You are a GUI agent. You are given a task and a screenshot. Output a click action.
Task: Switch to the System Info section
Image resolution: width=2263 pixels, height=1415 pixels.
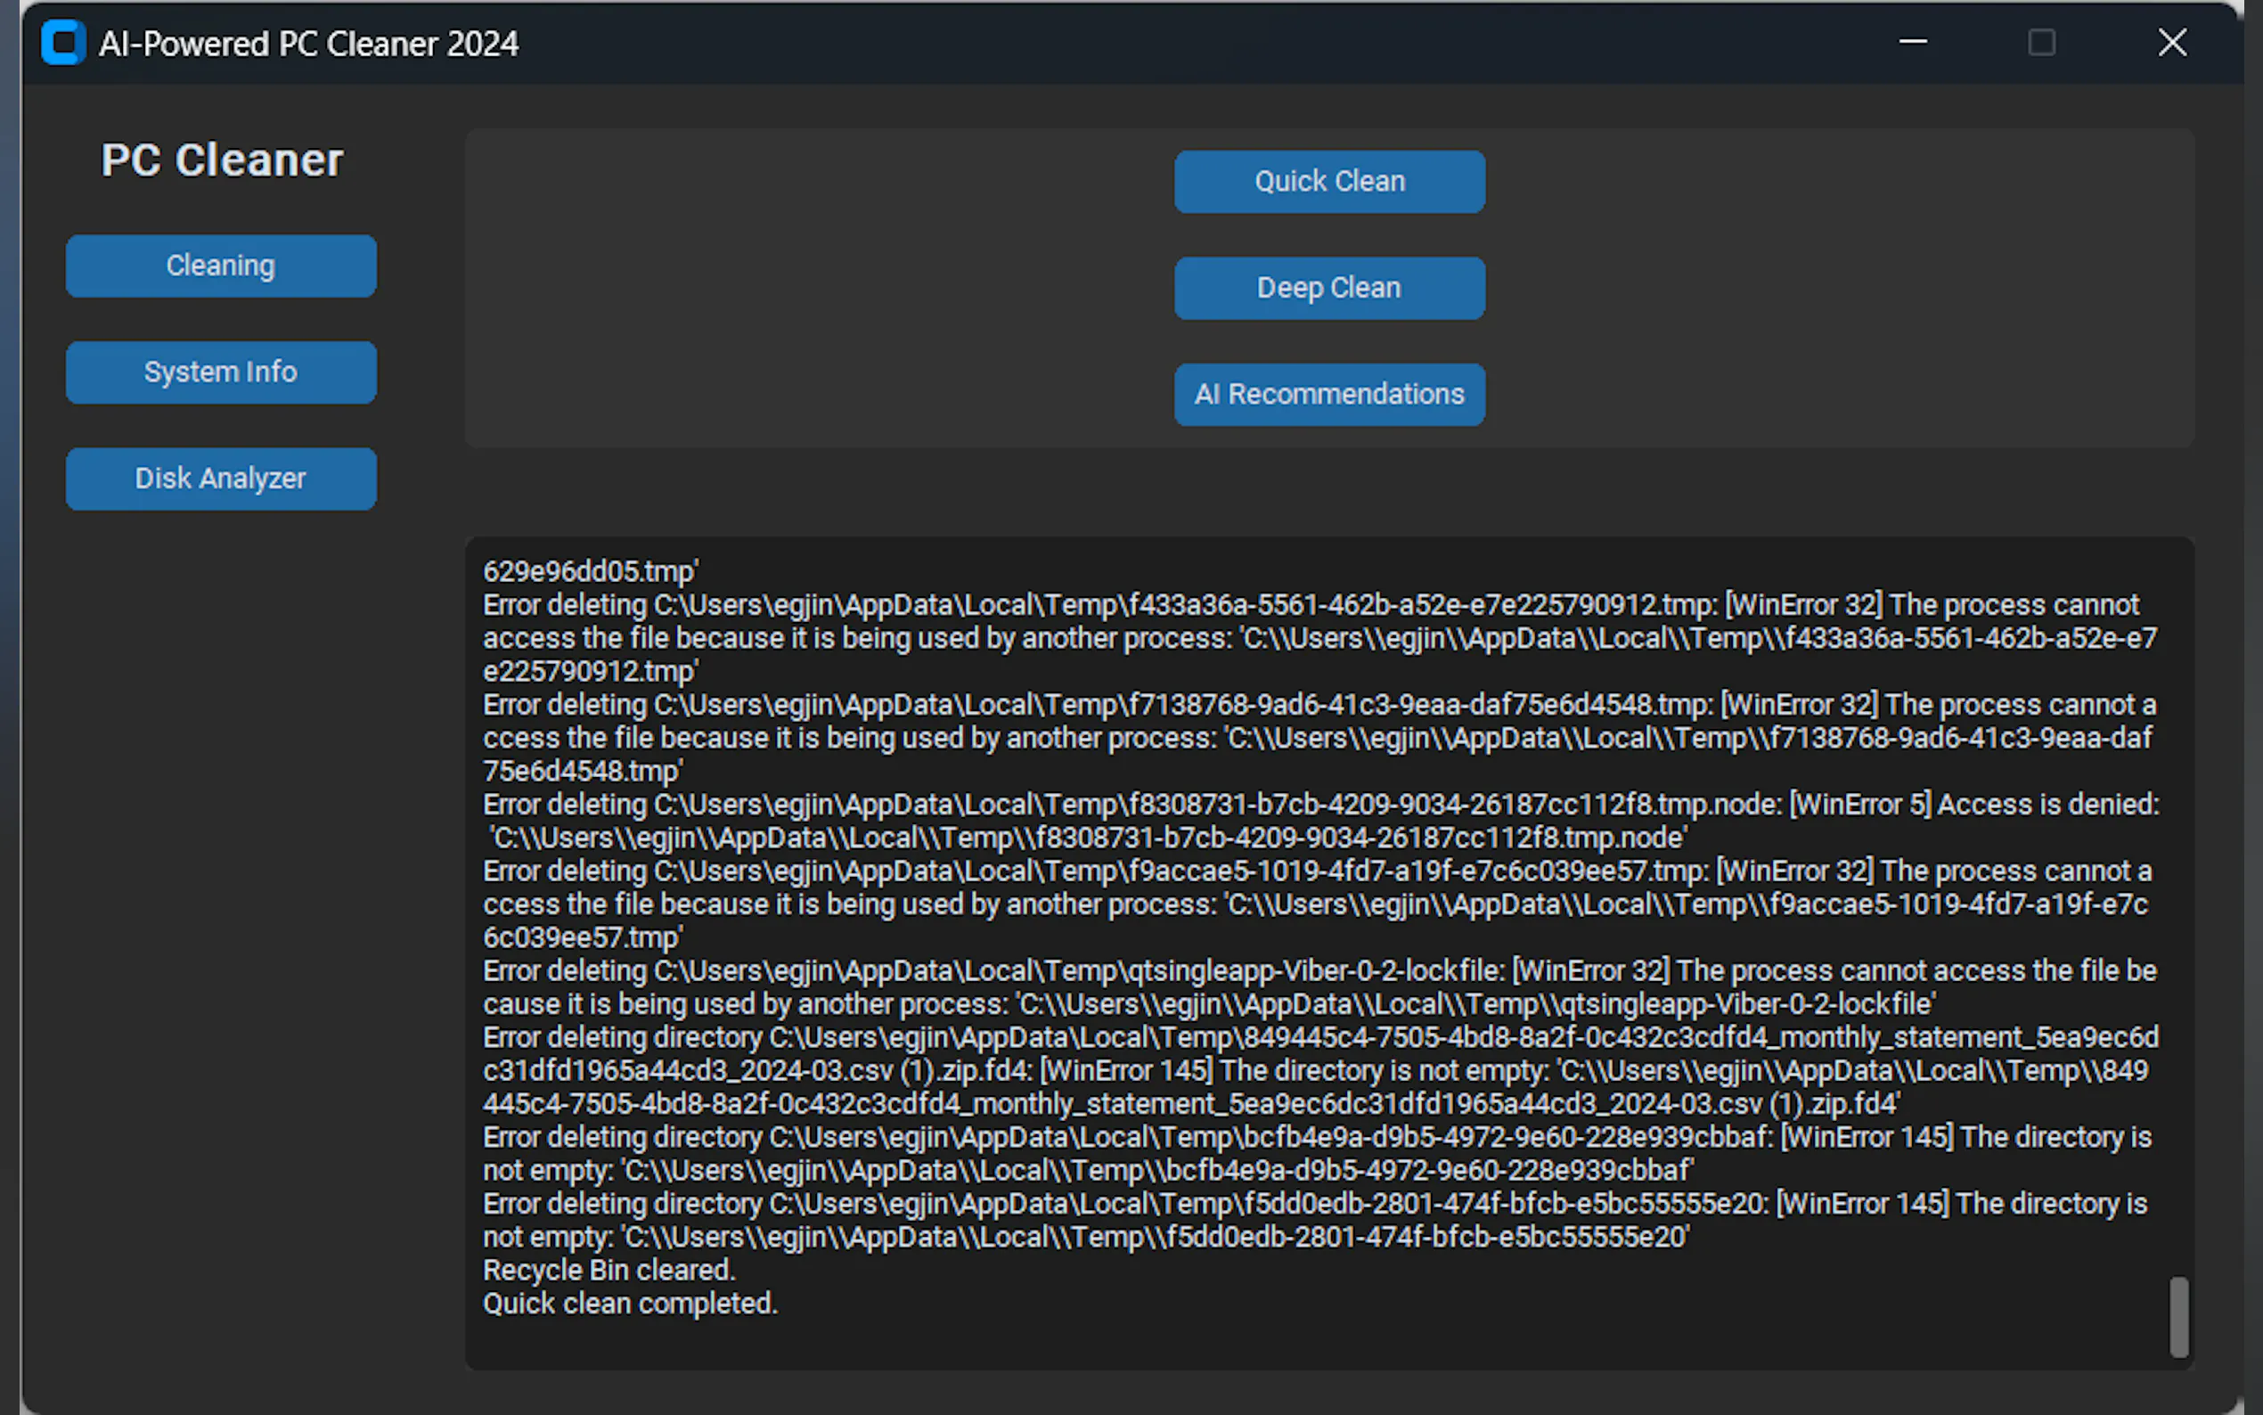click(x=221, y=372)
